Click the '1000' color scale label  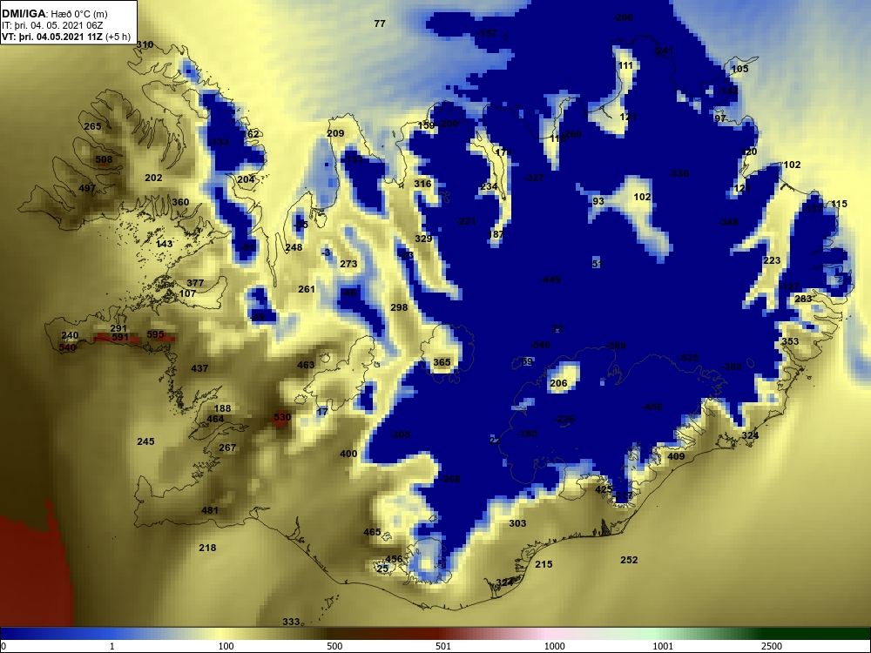pyautogui.click(x=554, y=646)
